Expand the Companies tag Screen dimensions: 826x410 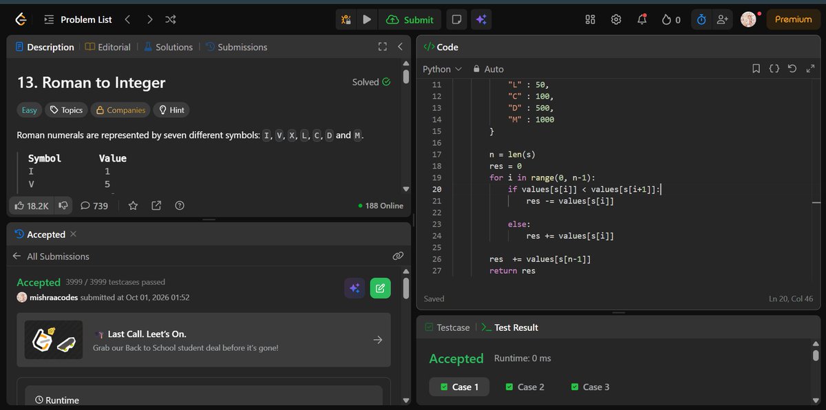pos(120,110)
